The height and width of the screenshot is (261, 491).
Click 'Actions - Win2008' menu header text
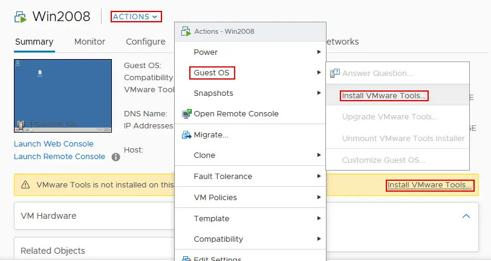(x=224, y=31)
